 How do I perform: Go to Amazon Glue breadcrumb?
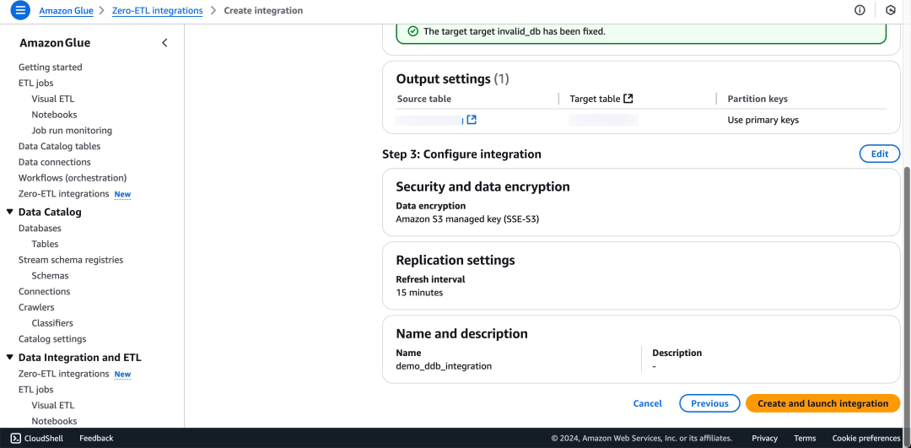tap(67, 10)
